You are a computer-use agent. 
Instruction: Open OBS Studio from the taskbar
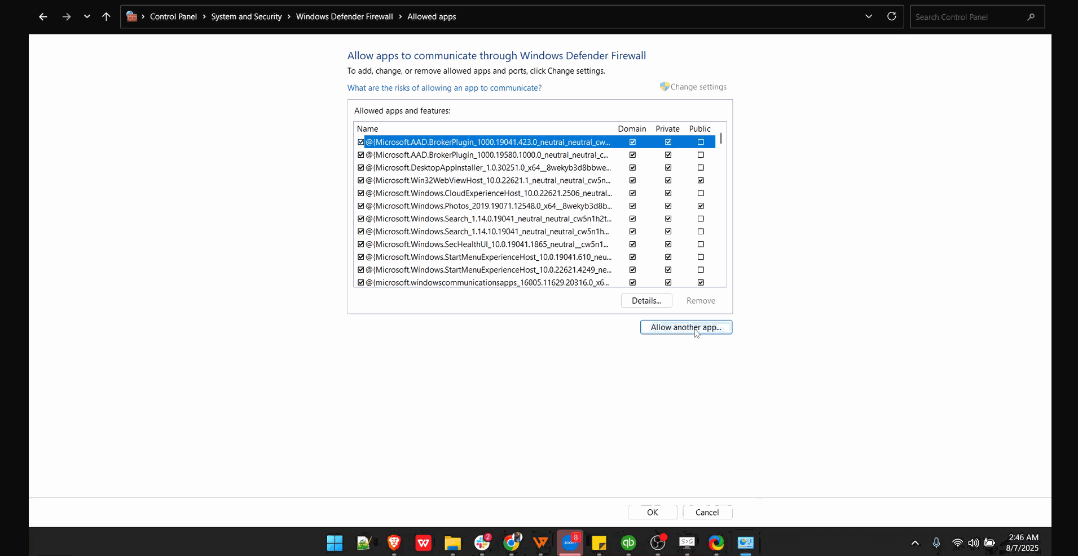(658, 542)
